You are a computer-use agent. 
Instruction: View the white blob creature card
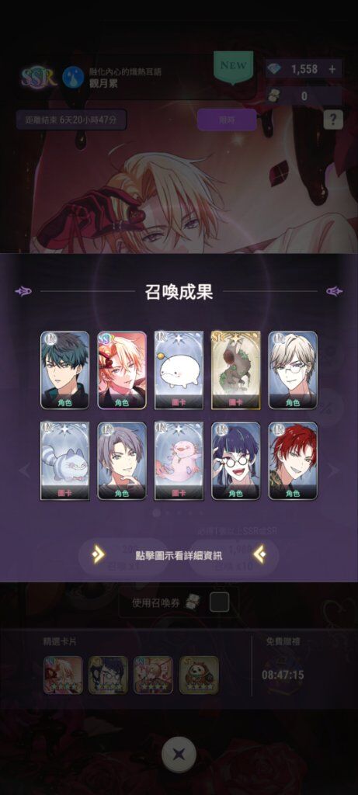pyautogui.click(x=179, y=370)
